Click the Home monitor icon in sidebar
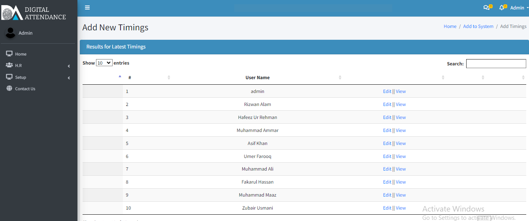This screenshot has width=529, height=221. (x=9, y=54)
